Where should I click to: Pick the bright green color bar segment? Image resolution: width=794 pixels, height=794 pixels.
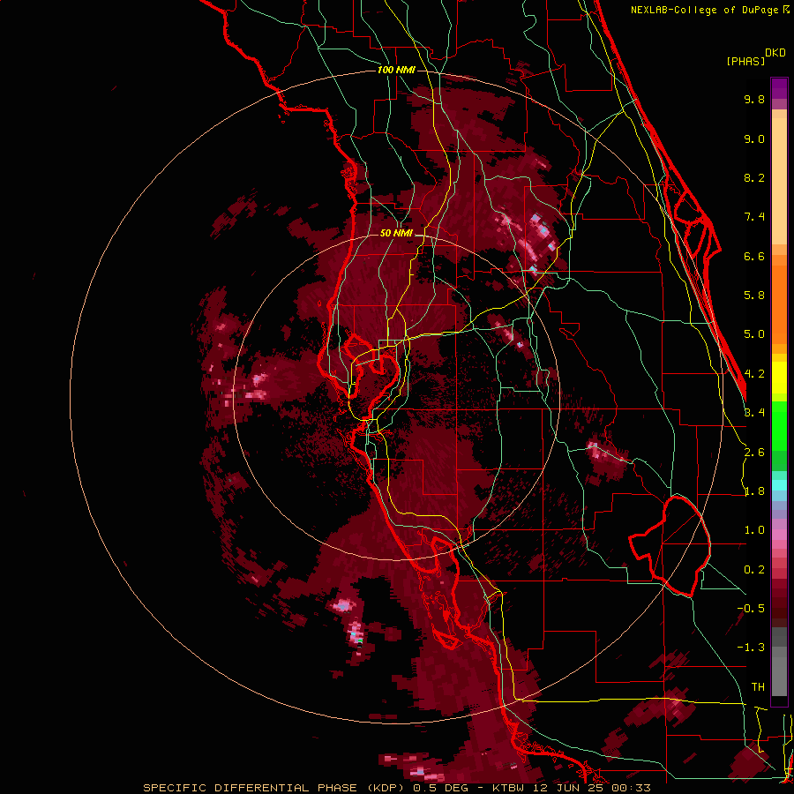tap(779, 425)
